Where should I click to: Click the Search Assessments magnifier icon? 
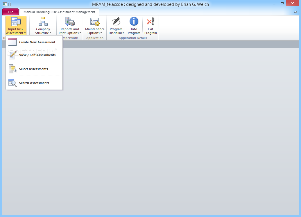coord(13,83)
